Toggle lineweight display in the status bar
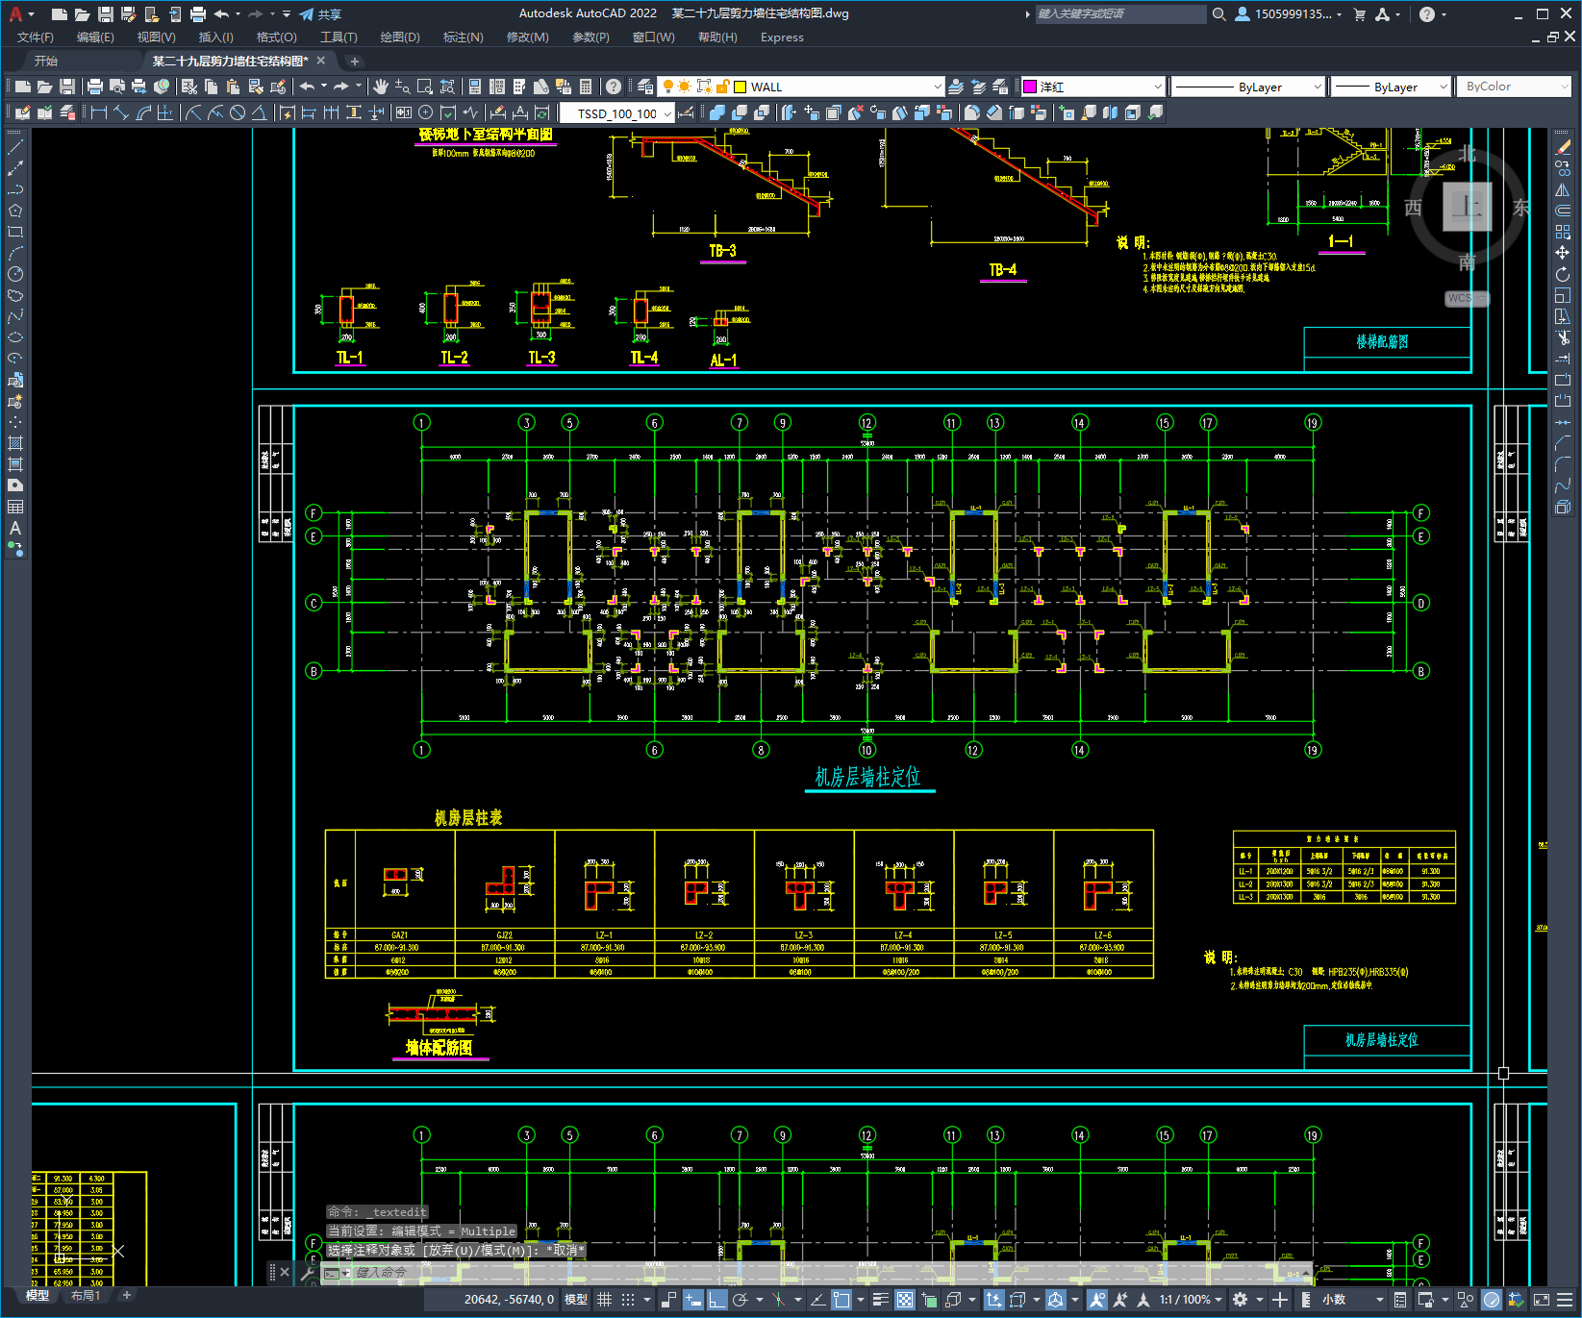This screenshot has width=1582, height=1318. [880, 1300]
